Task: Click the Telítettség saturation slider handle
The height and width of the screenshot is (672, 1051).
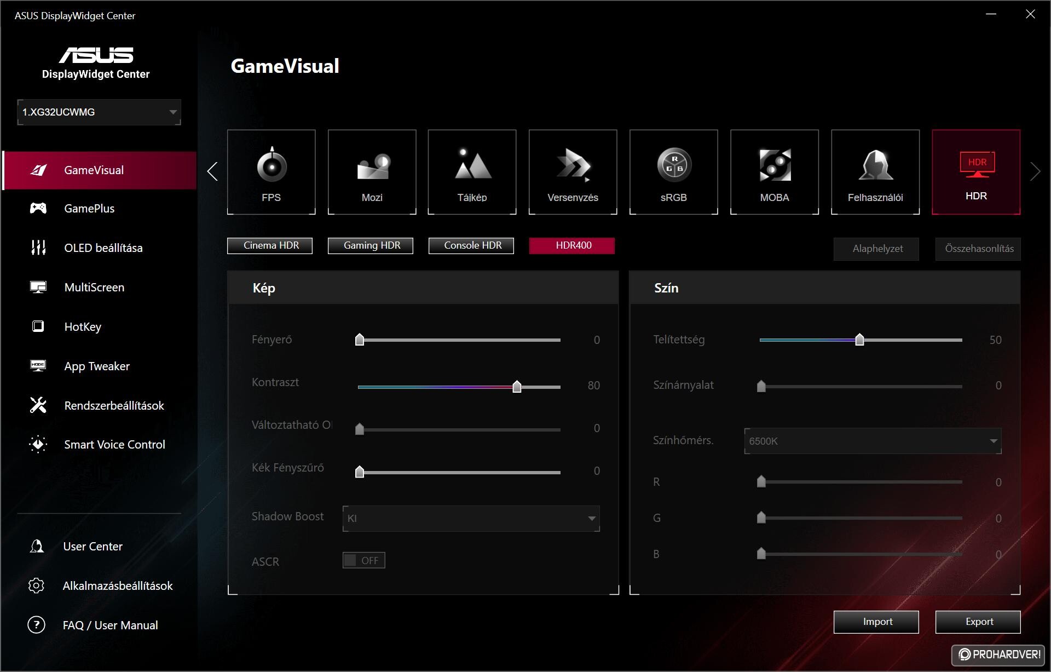Action: (859, 340)
